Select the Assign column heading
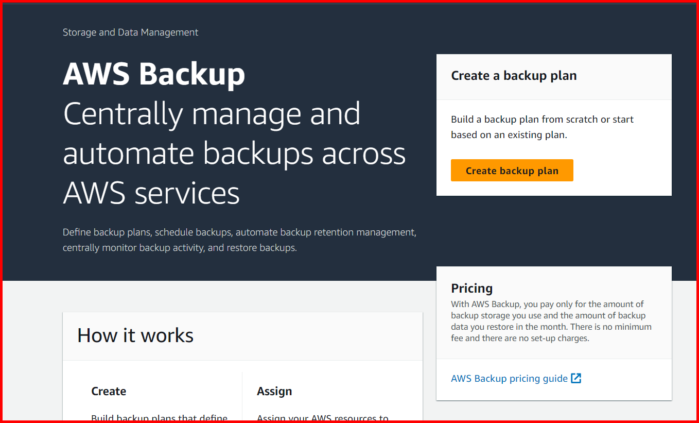The height and width of the screenshot is (423, 699). pyautogui.click(x=274, y=391)
